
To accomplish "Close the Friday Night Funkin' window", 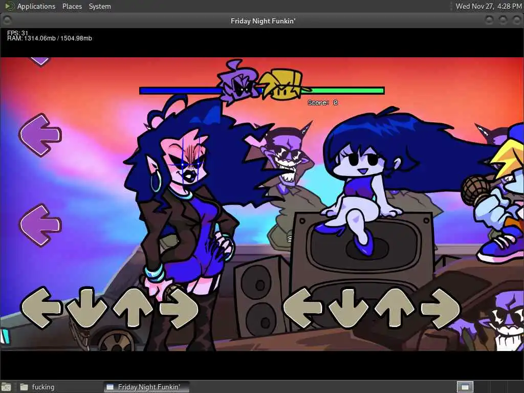I will tap(517, 20).
